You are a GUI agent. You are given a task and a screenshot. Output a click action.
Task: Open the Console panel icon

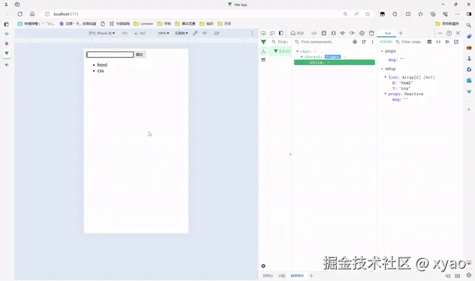click(x=324, y=33)
